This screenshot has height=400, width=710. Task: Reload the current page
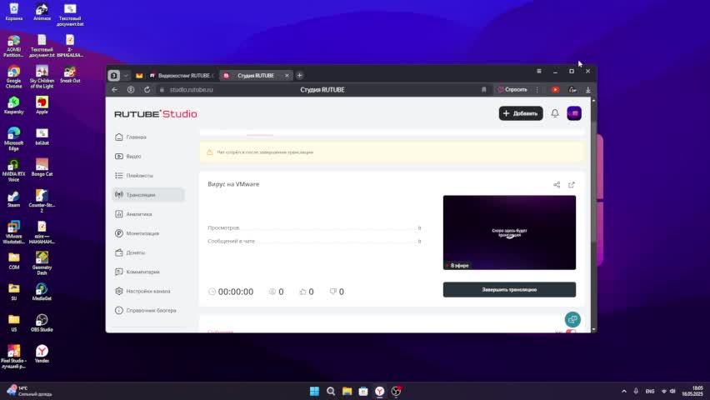[147, 90]
